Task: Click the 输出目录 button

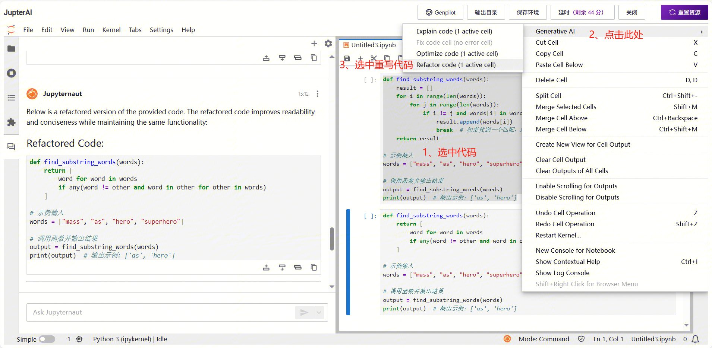Action: pos(486,12)
